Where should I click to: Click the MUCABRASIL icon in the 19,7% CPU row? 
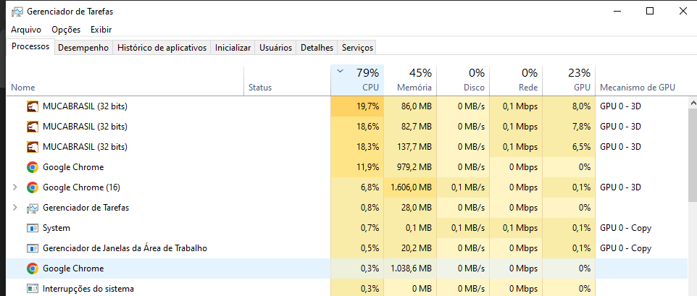33,106
